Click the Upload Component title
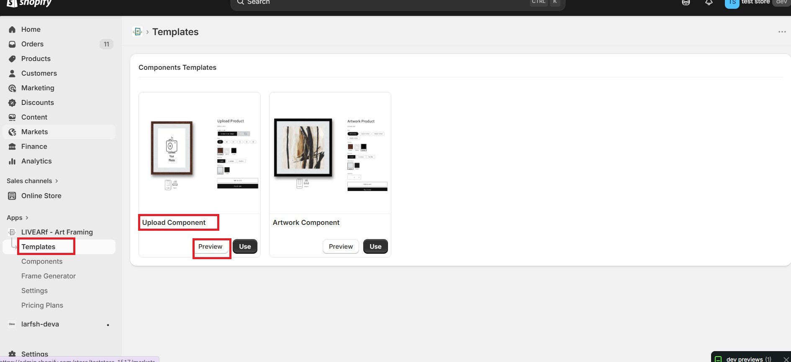The image size is (791, 362). click(174, 222)
